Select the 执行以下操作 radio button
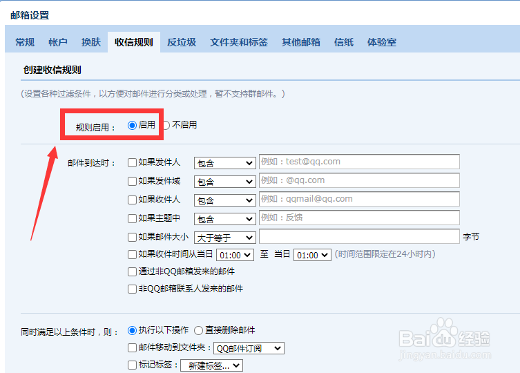This screenshot has width=520, height=373. pyautogui.click(x=132, y=331)
